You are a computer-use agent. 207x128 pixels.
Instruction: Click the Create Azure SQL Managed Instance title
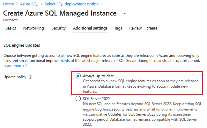click(x=60, y=13)
